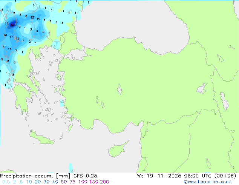The height and width of the screenshot is (185, 239).
Task: Select the 40 mm legend value
Action: 55,182
